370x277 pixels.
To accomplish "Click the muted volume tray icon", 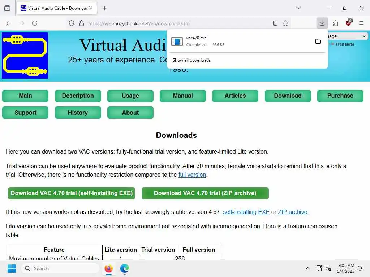I will pyautogui.click(x=328, y=268).
